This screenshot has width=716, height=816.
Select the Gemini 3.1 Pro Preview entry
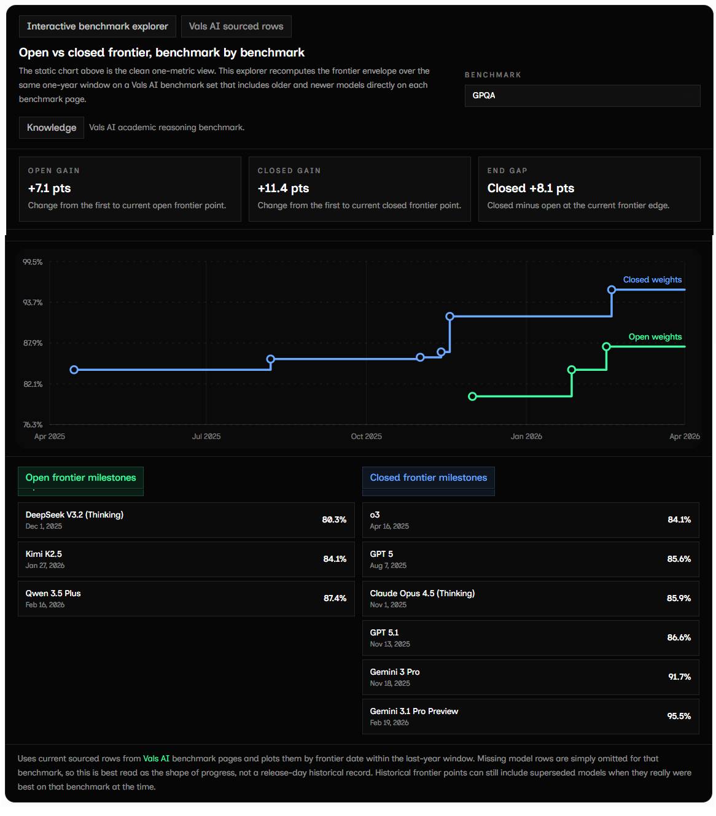530,716
